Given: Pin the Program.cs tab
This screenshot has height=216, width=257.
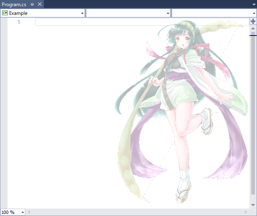Looking at the screenshot, I should coord(32,5).
